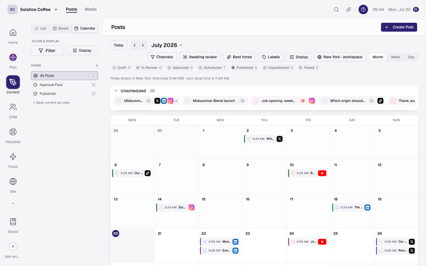Open the 5:00 AM Eve post on July 22

pos(220,250)
